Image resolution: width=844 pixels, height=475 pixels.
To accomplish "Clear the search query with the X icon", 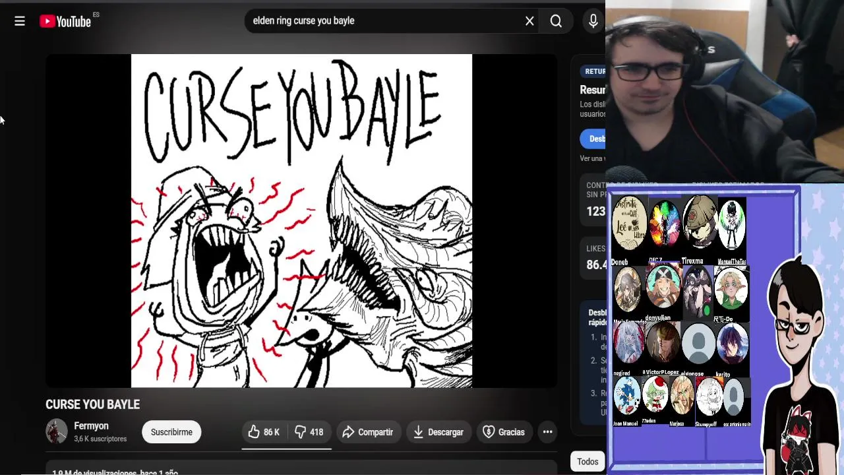I will point(529,21).
